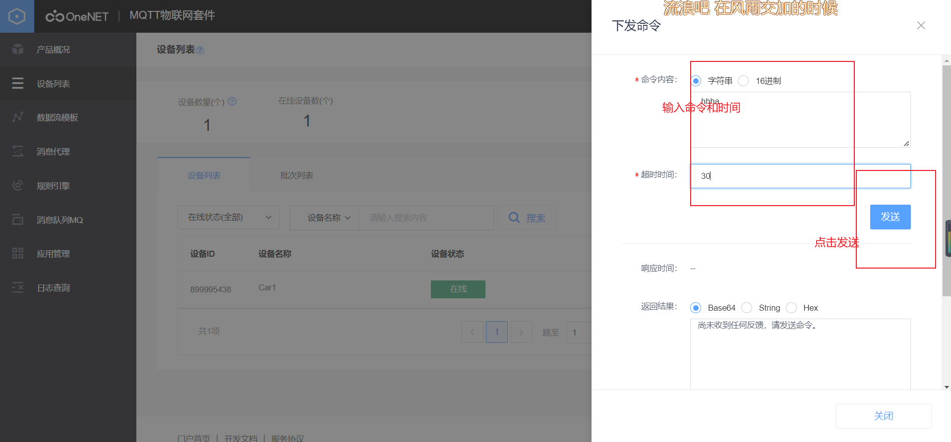951x442 pixels.
Task: Go to next page of device list
Action: 521,332
